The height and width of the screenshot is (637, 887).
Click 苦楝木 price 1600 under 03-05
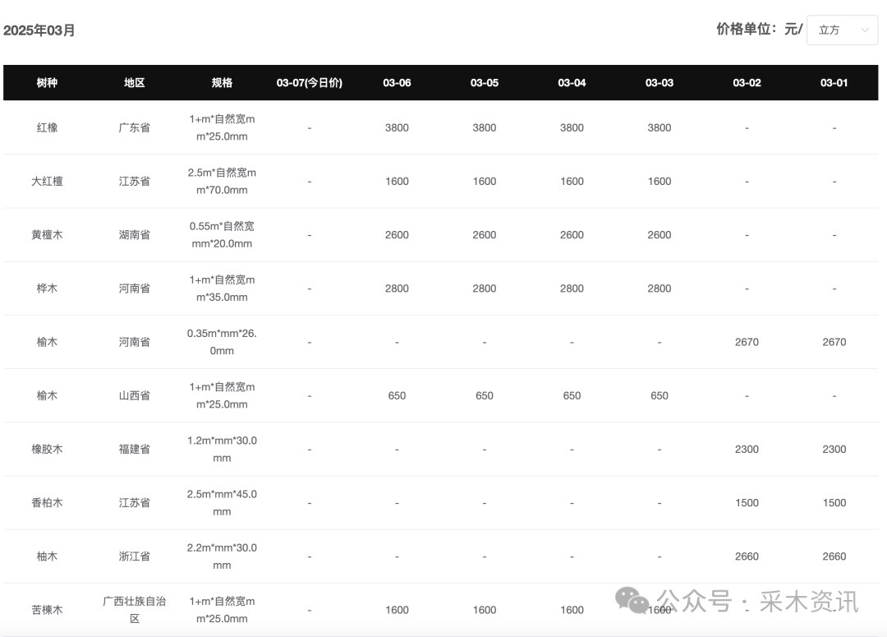(x=485, y=610)
